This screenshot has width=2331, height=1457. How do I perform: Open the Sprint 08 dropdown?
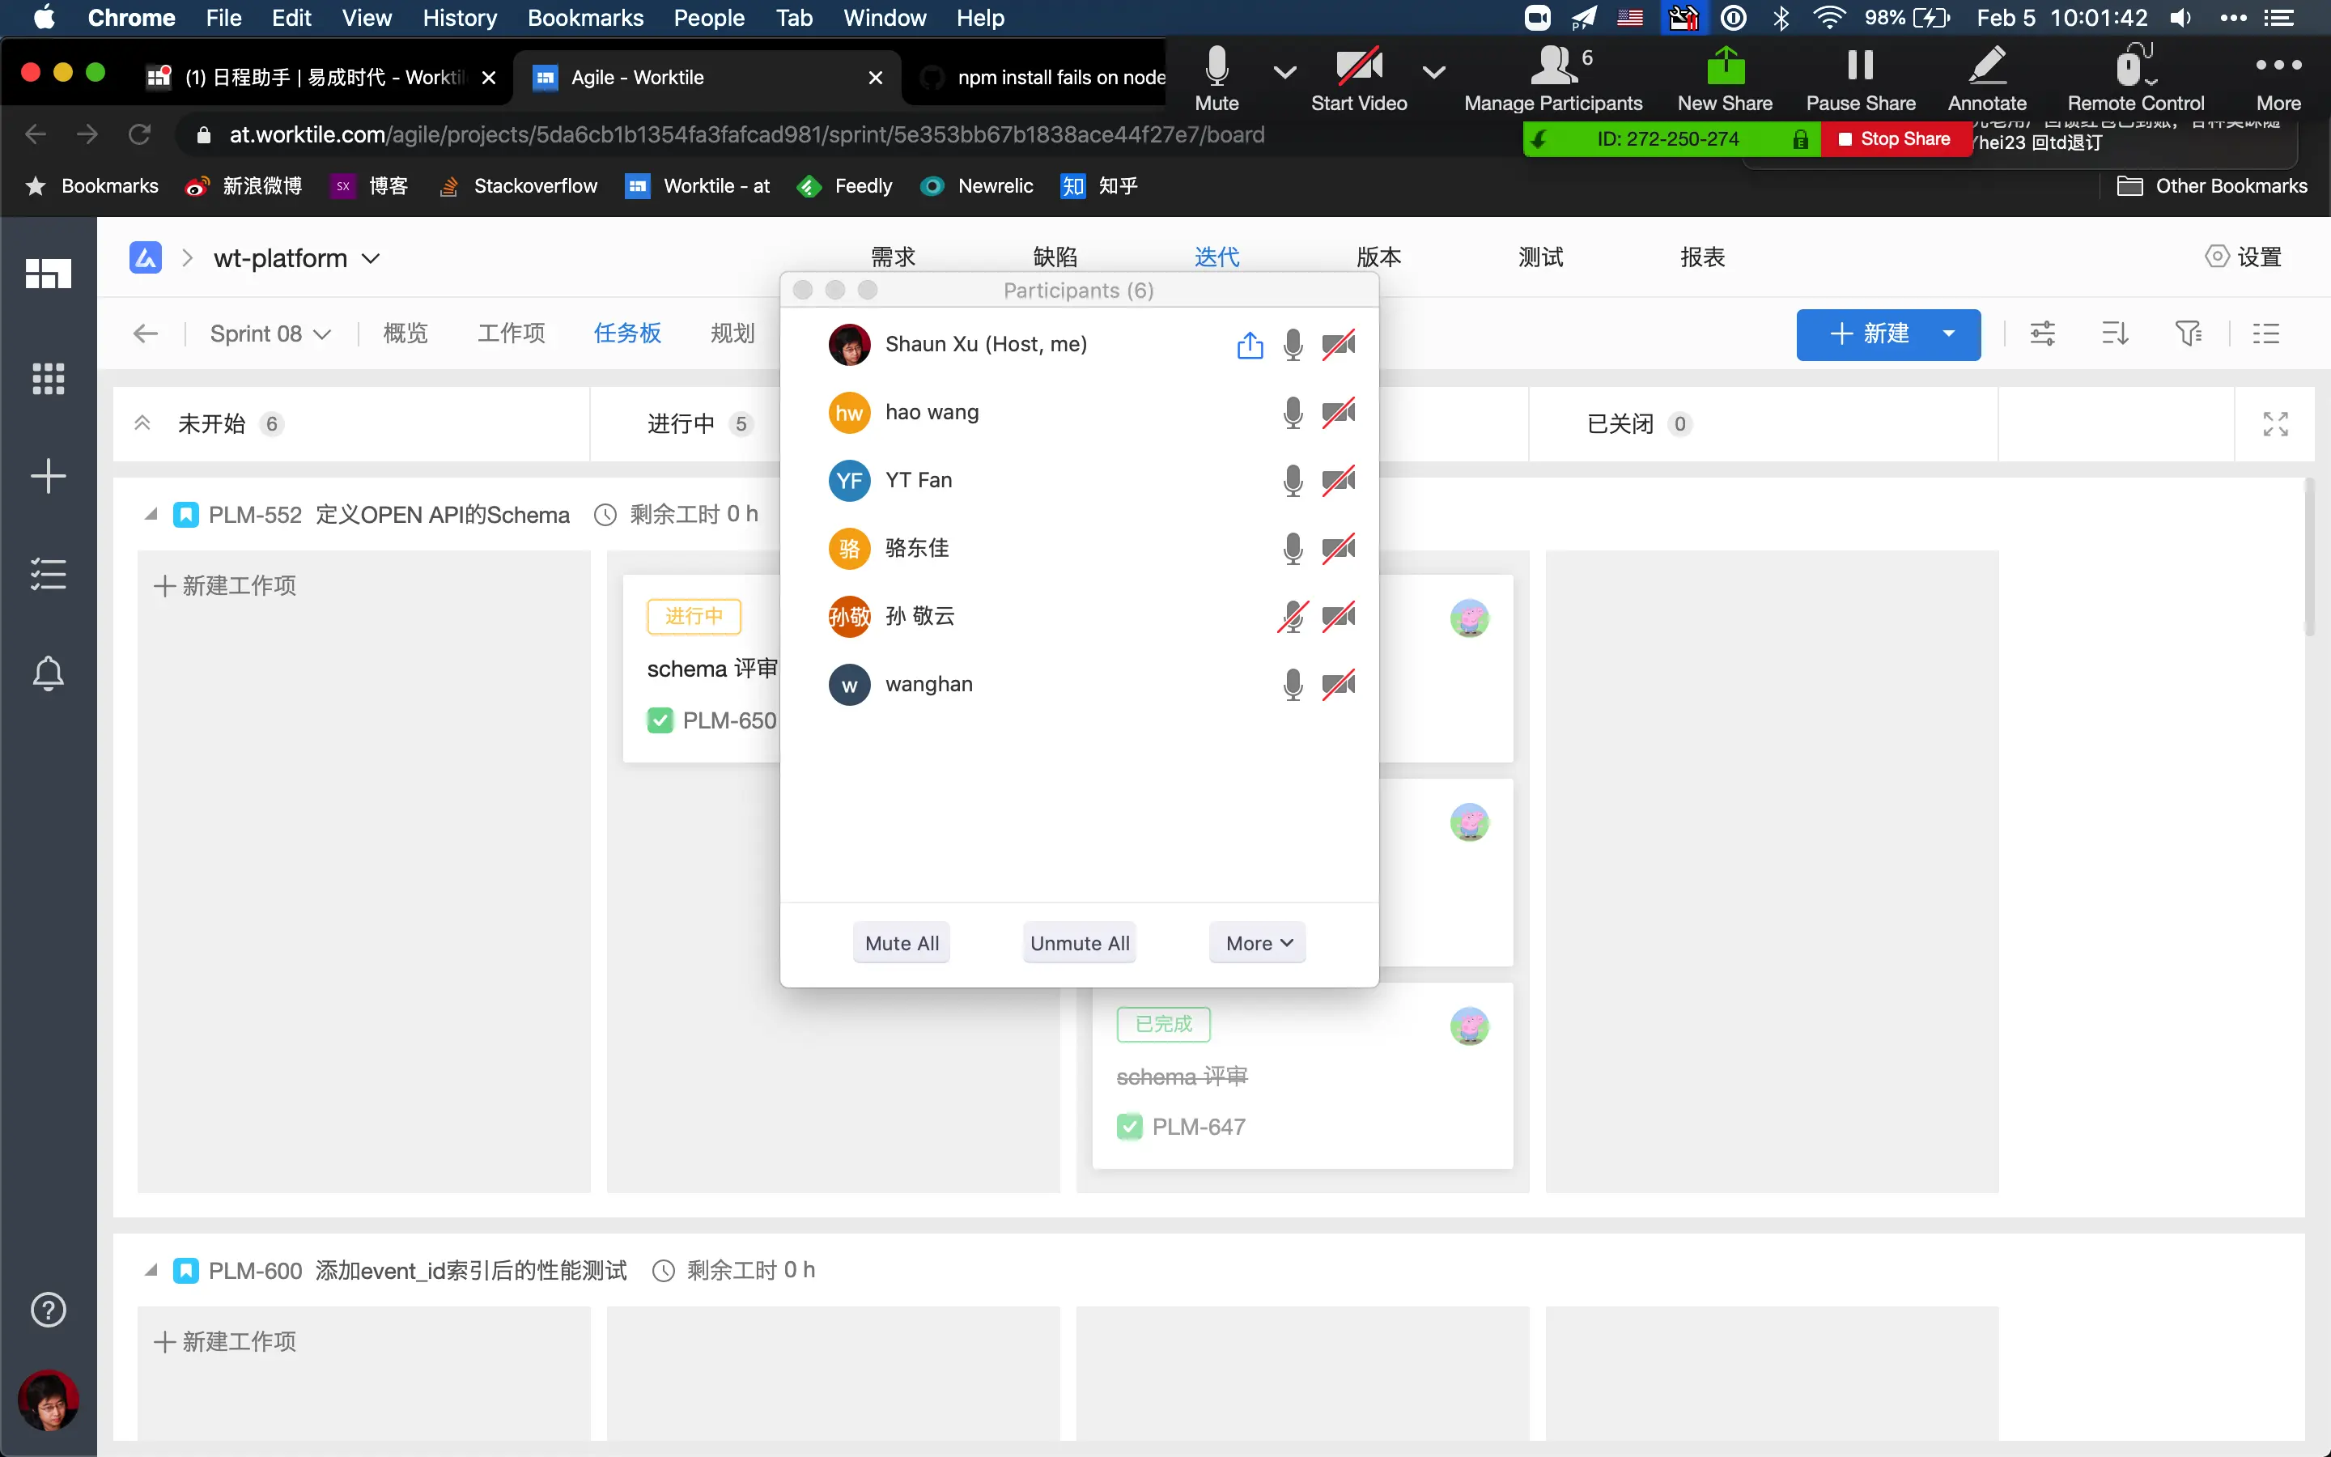(x=270, y=333)
